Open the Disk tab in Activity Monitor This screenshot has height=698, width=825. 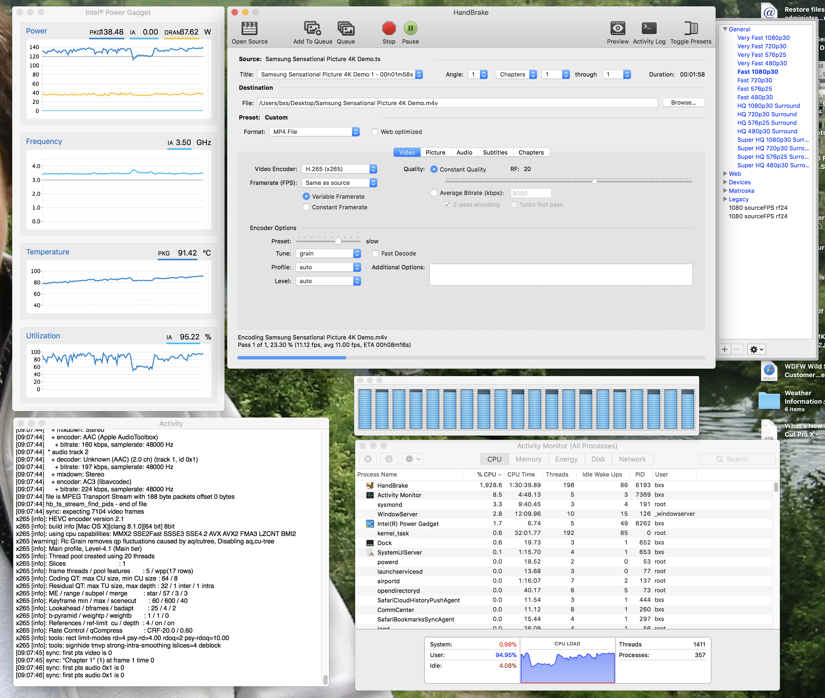(598, 459)
